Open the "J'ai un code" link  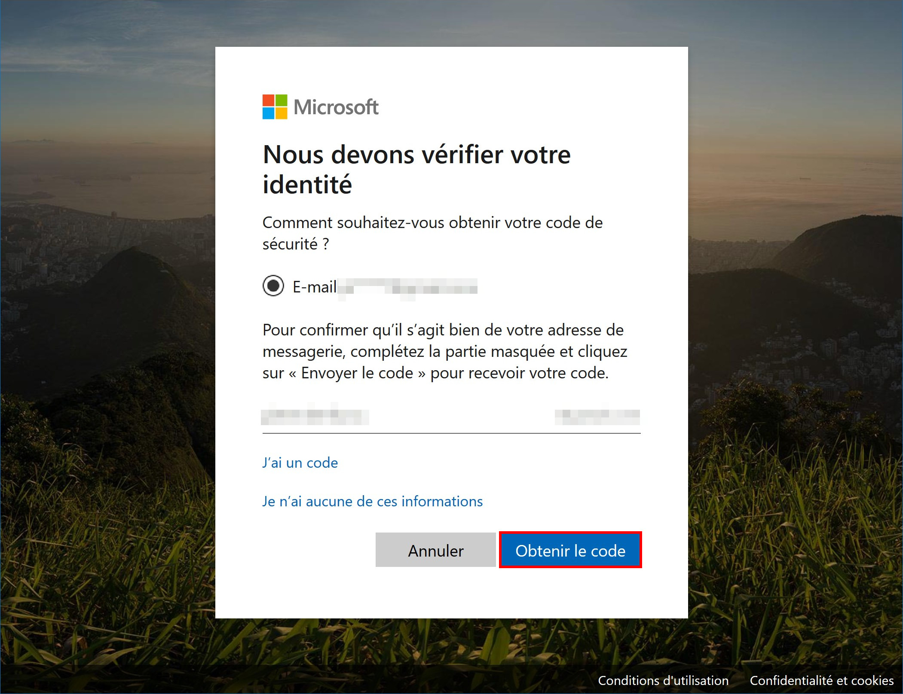pyautogui.click(x=300, y=463)
